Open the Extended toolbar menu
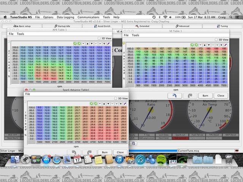The width and height of the screenshot is (243, 182). click(x=142, y=26)
